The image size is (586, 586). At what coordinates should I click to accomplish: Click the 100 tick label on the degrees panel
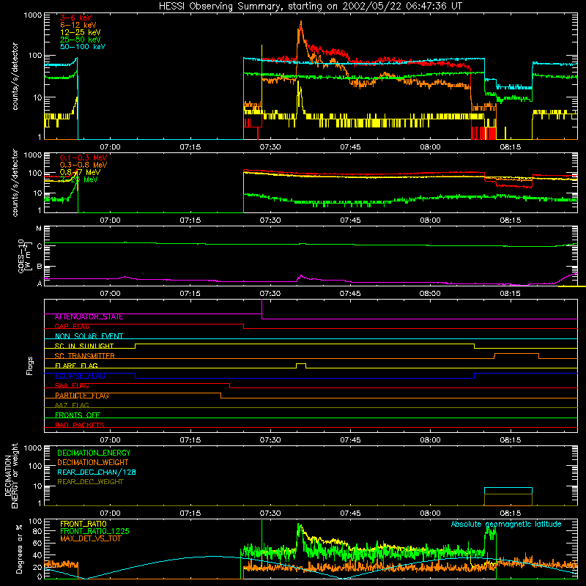pos(34,521)
